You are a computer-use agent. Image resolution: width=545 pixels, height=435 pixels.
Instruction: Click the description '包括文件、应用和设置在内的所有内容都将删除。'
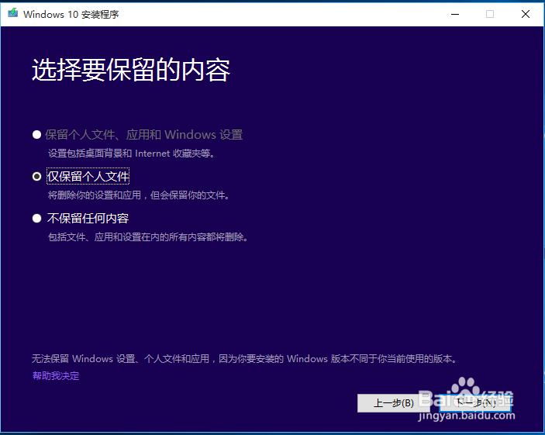coord(148,237)
